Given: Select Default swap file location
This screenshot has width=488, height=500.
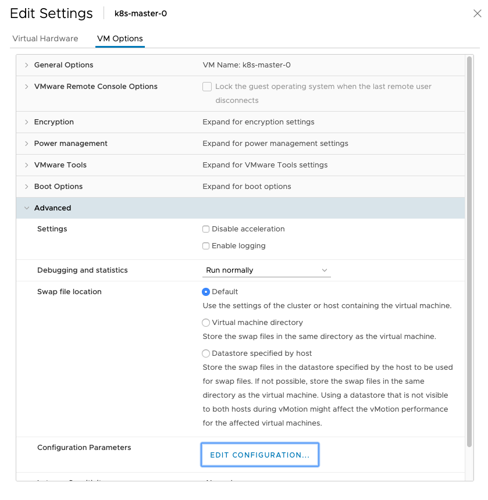Looking at the screenshot, I should 206,292.
